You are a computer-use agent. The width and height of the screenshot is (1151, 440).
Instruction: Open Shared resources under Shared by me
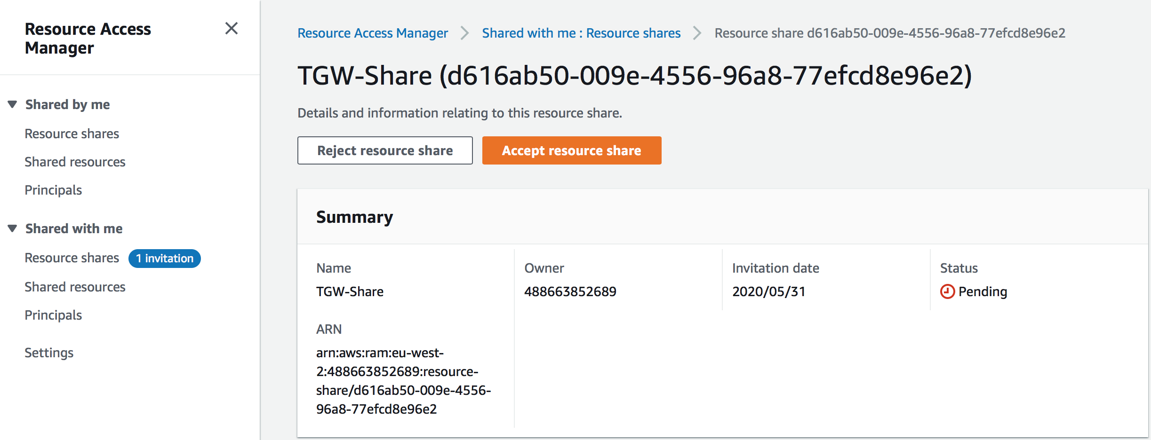(x=75, y=162)
